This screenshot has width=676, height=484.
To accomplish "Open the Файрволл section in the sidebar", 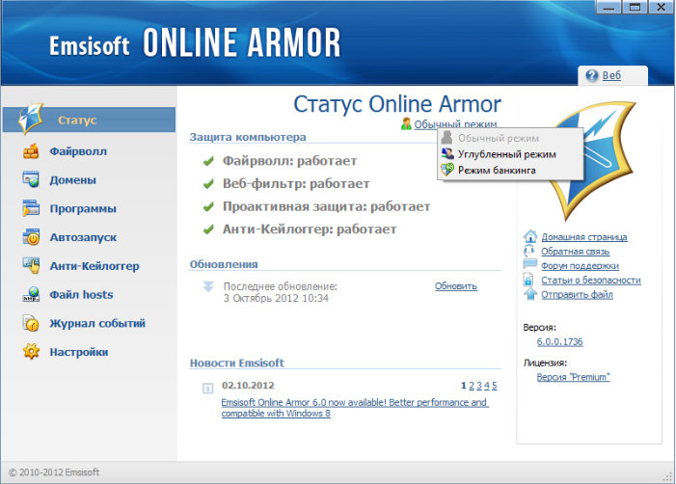I will [78, 151].
